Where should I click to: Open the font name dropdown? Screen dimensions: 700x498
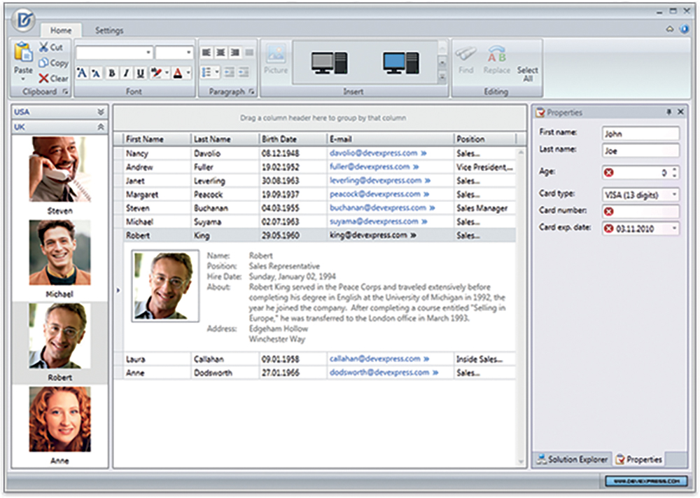click(x=148, y=53)
